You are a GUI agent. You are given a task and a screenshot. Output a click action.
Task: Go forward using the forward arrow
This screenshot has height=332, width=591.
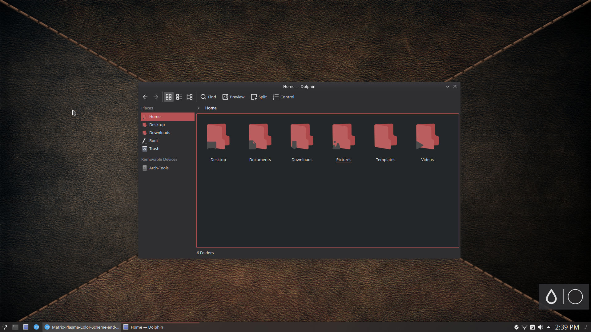click(x=156, y=97)
